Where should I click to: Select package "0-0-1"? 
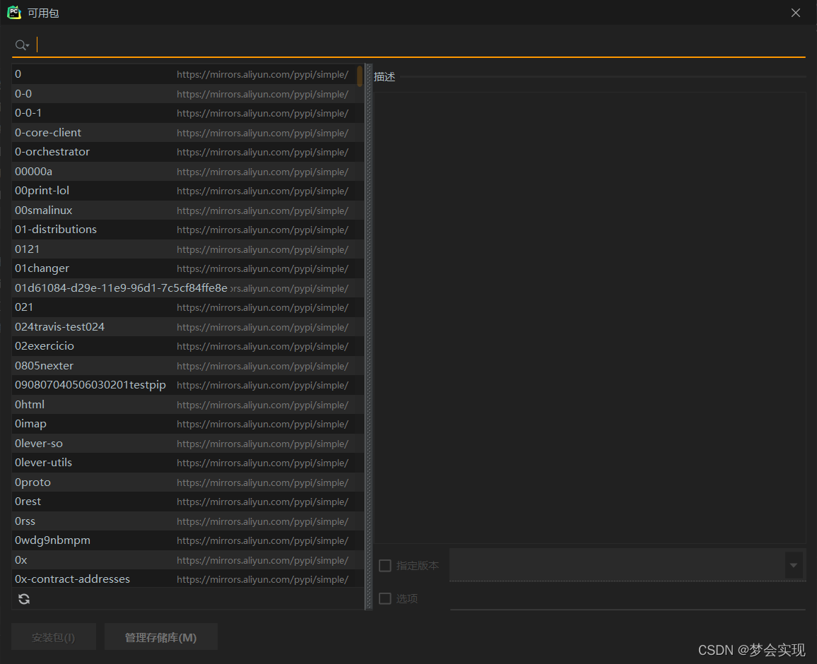tap(187, 113)
